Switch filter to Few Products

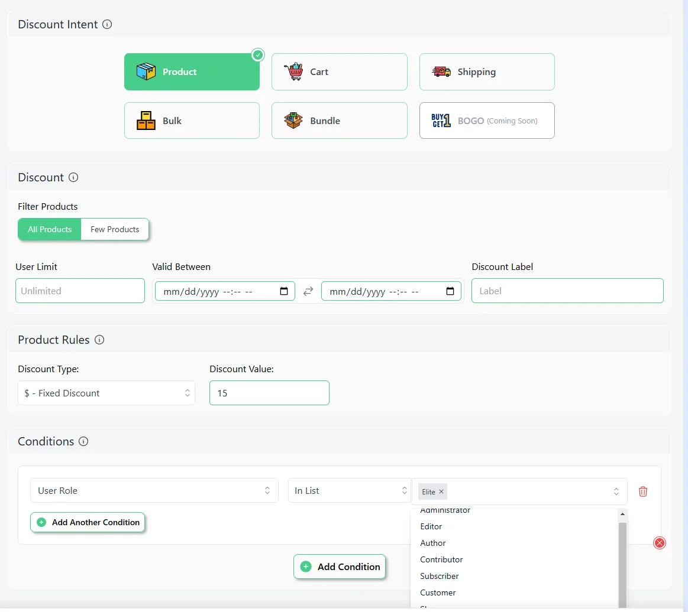115,229
